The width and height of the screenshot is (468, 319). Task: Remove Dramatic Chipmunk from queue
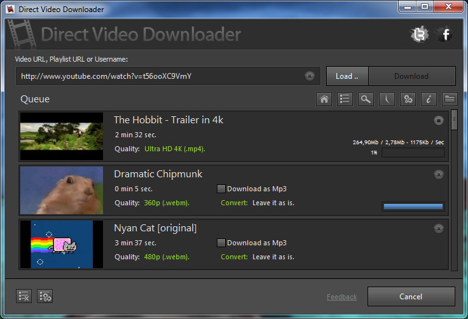coord(439,175)
